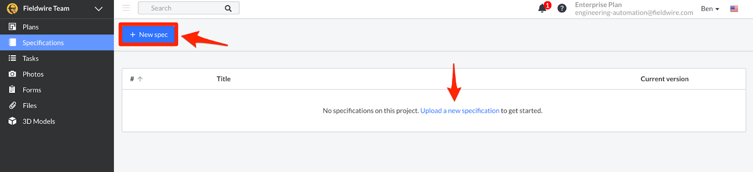Open the Ben user menu dropdown
Image resolution: width=753 pixels, height=172 pixels.
tap(710, 8)
